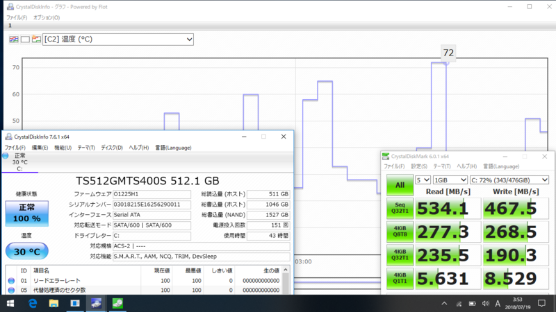
Task: Click the 項目名 column header
Action: click(x=41, y=270)
